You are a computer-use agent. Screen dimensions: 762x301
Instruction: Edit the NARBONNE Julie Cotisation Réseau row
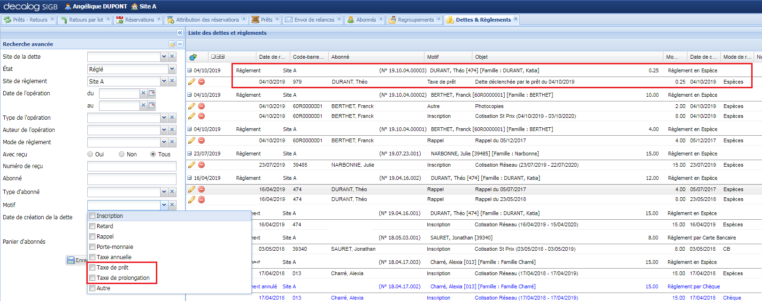(192, 165)
